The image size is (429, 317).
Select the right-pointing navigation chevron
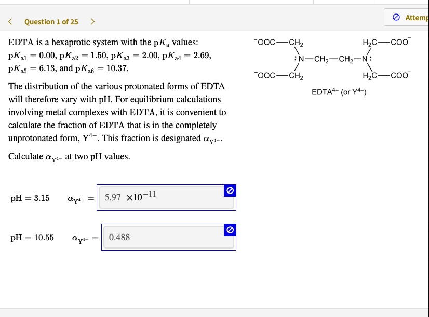tap(92, 22)
